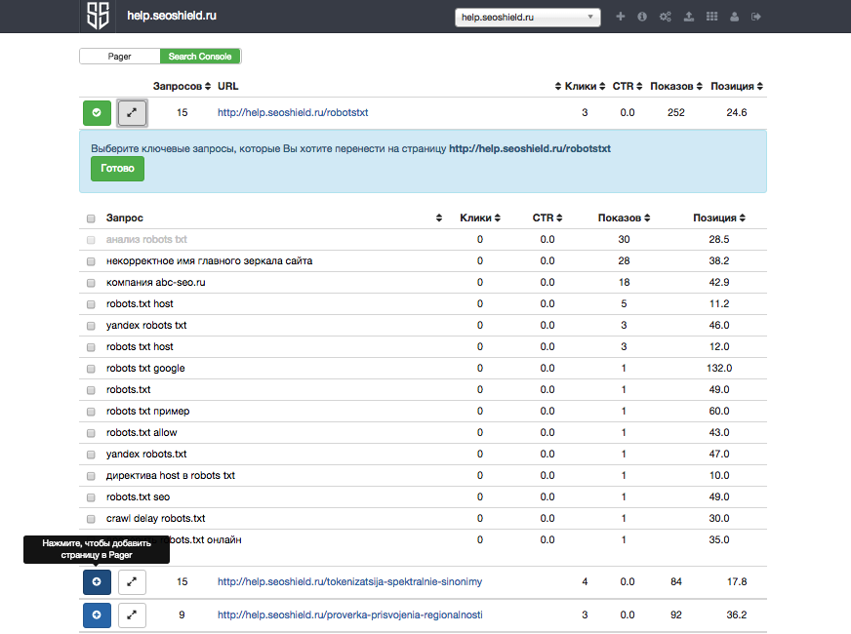
Task: Open the info icon in header
Action: pos(642,17)
